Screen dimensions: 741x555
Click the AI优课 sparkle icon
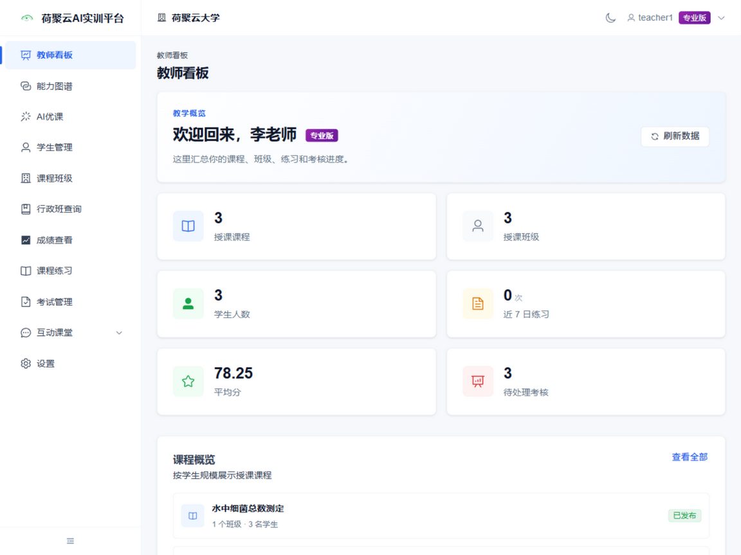26,116
